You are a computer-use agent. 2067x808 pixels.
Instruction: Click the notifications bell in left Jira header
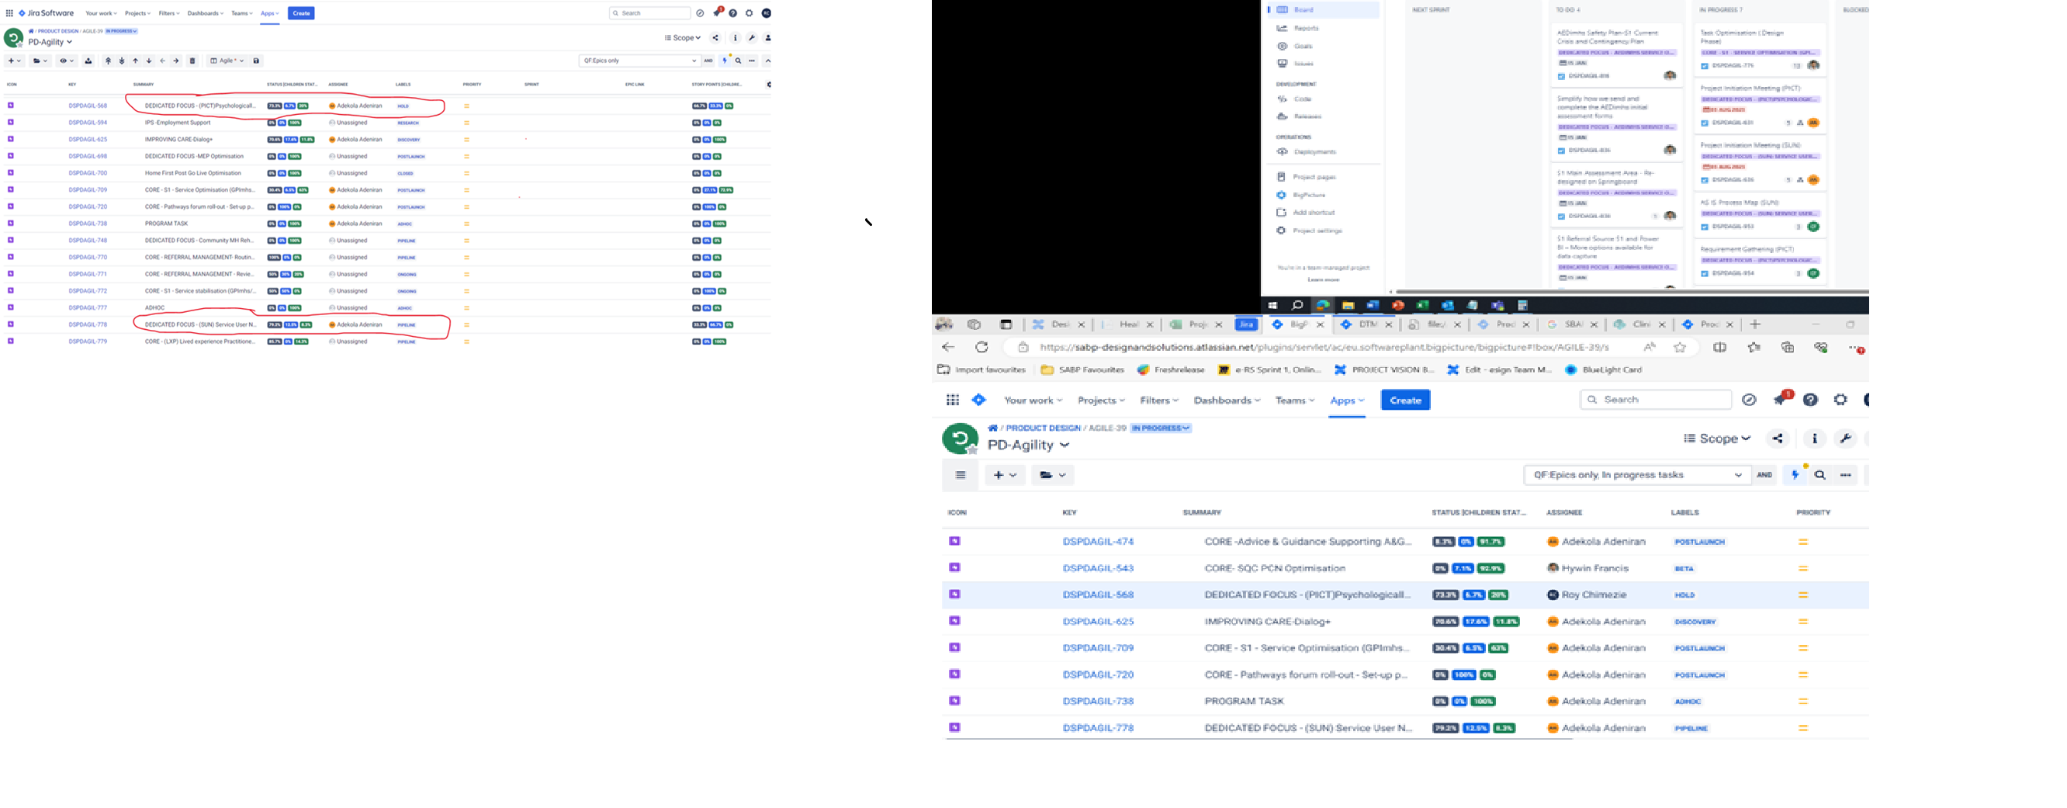click(718, 12)
